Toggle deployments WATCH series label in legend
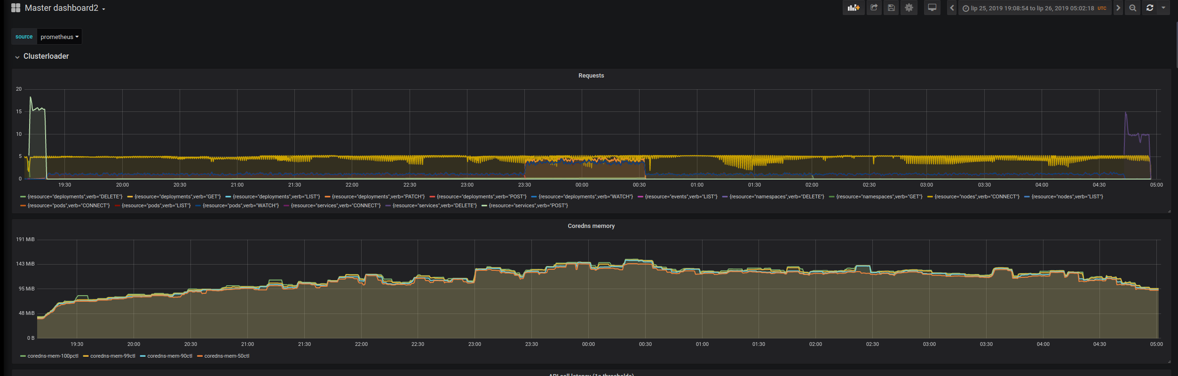The height and width of the screenshot is (376, 1178). click(x=585, y=196)
